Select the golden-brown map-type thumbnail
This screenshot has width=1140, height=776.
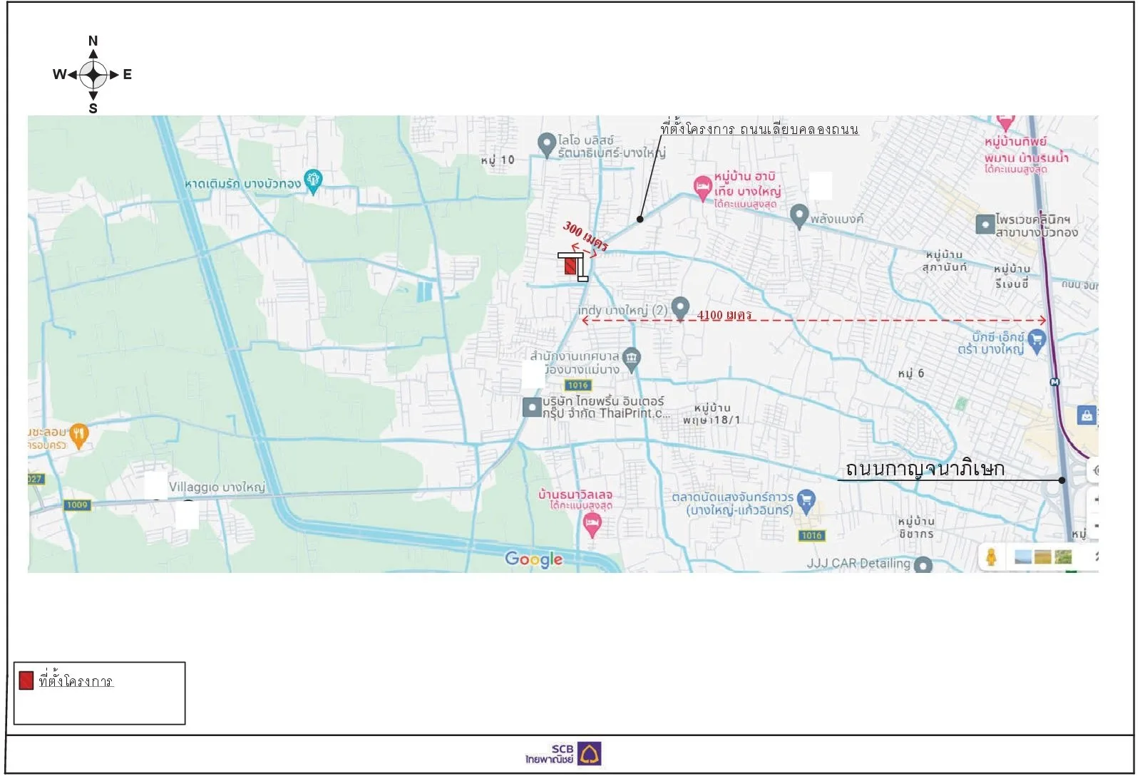tap(1042, 557)
